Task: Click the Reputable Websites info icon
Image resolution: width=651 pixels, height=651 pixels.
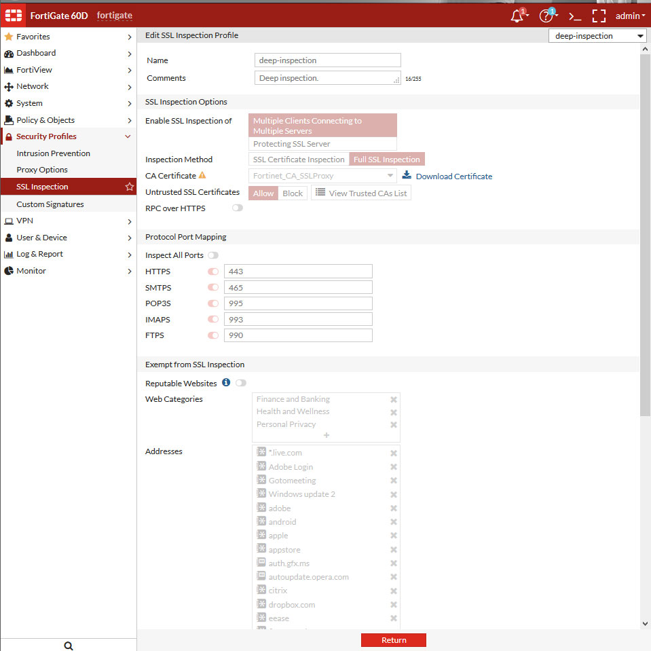Action: pyautogui.click(x=226, y=382)
